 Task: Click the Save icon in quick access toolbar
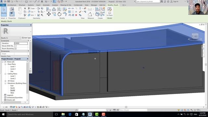8,1
